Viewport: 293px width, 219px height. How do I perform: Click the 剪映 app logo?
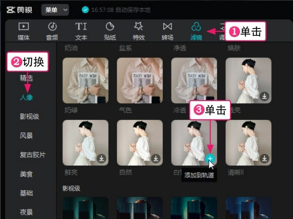pyautogui.click(x=19, y=10)
